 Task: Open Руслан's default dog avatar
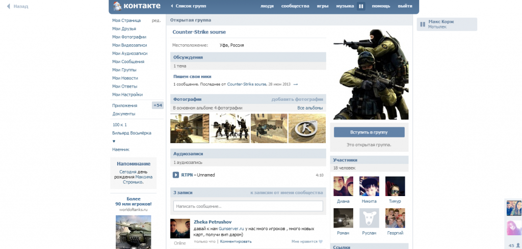[369, 218]
